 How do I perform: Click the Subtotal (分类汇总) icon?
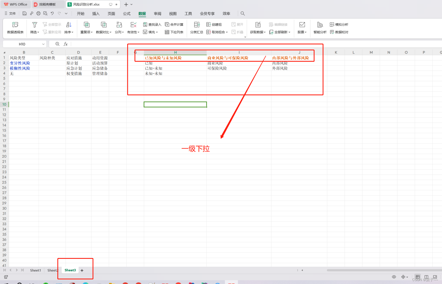(x=197, y=25)
